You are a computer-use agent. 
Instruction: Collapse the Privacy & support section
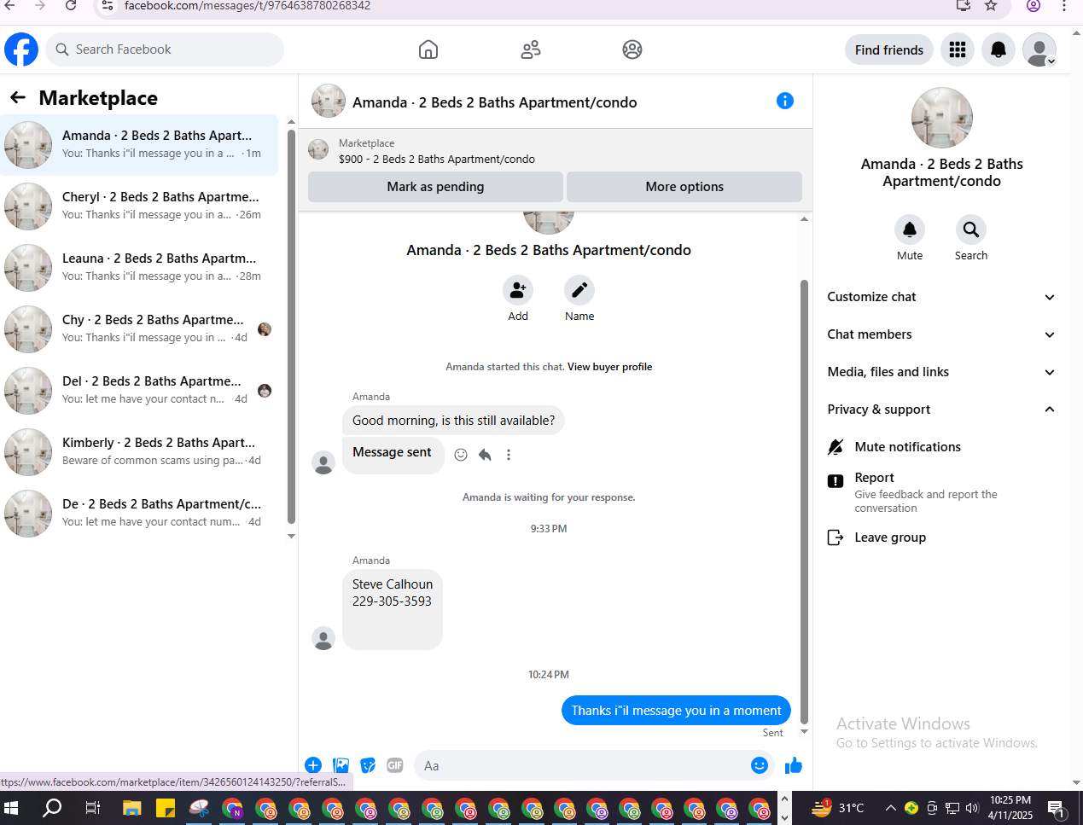pyautogui.click(x=941, y=410)
